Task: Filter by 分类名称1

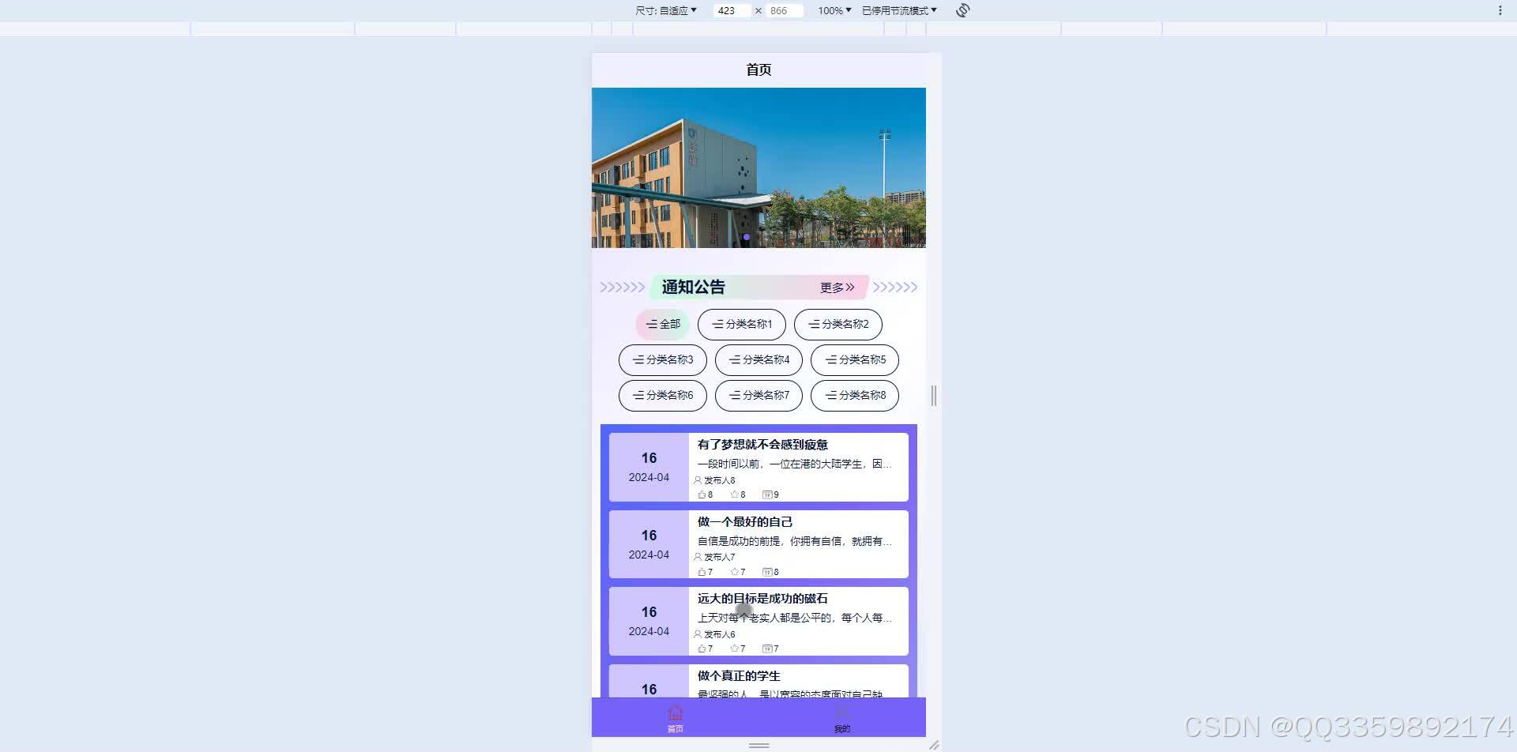Action: (x=741, y=324)
